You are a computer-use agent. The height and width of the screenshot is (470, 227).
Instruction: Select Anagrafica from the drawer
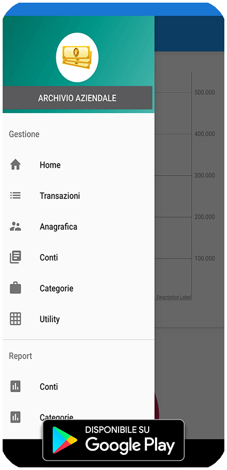[79, 227]
